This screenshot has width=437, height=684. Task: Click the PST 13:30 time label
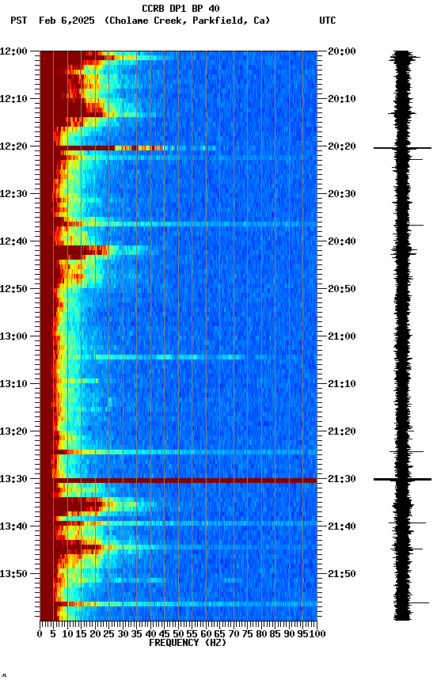pos(13,480)
